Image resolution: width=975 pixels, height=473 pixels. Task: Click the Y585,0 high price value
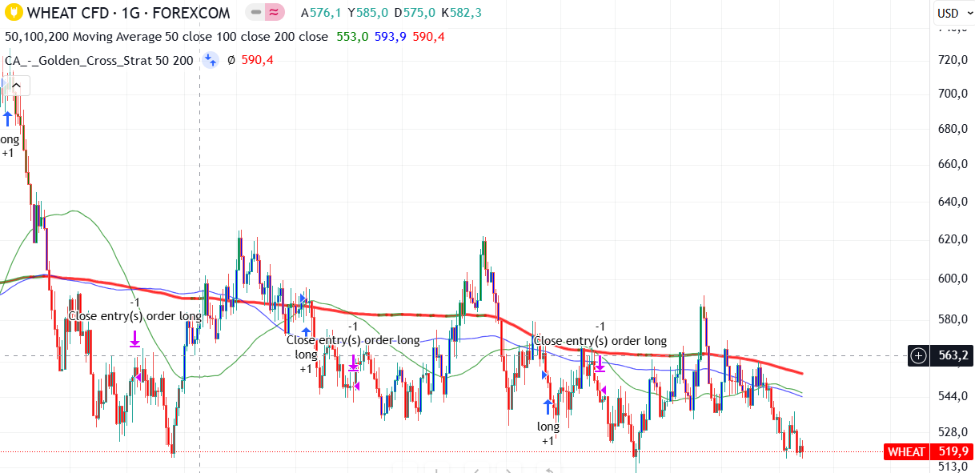pyautogui.click(x=368, y=13)
